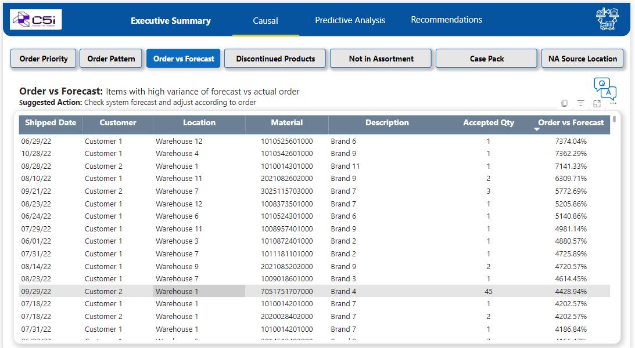Select the Causal tab
635x348 pixels.
tap(266, 21)
